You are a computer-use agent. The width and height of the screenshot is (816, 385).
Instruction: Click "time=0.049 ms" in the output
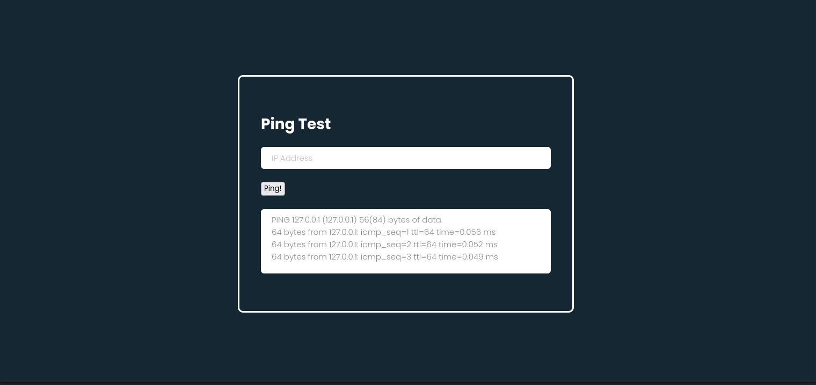click(468, 257)
